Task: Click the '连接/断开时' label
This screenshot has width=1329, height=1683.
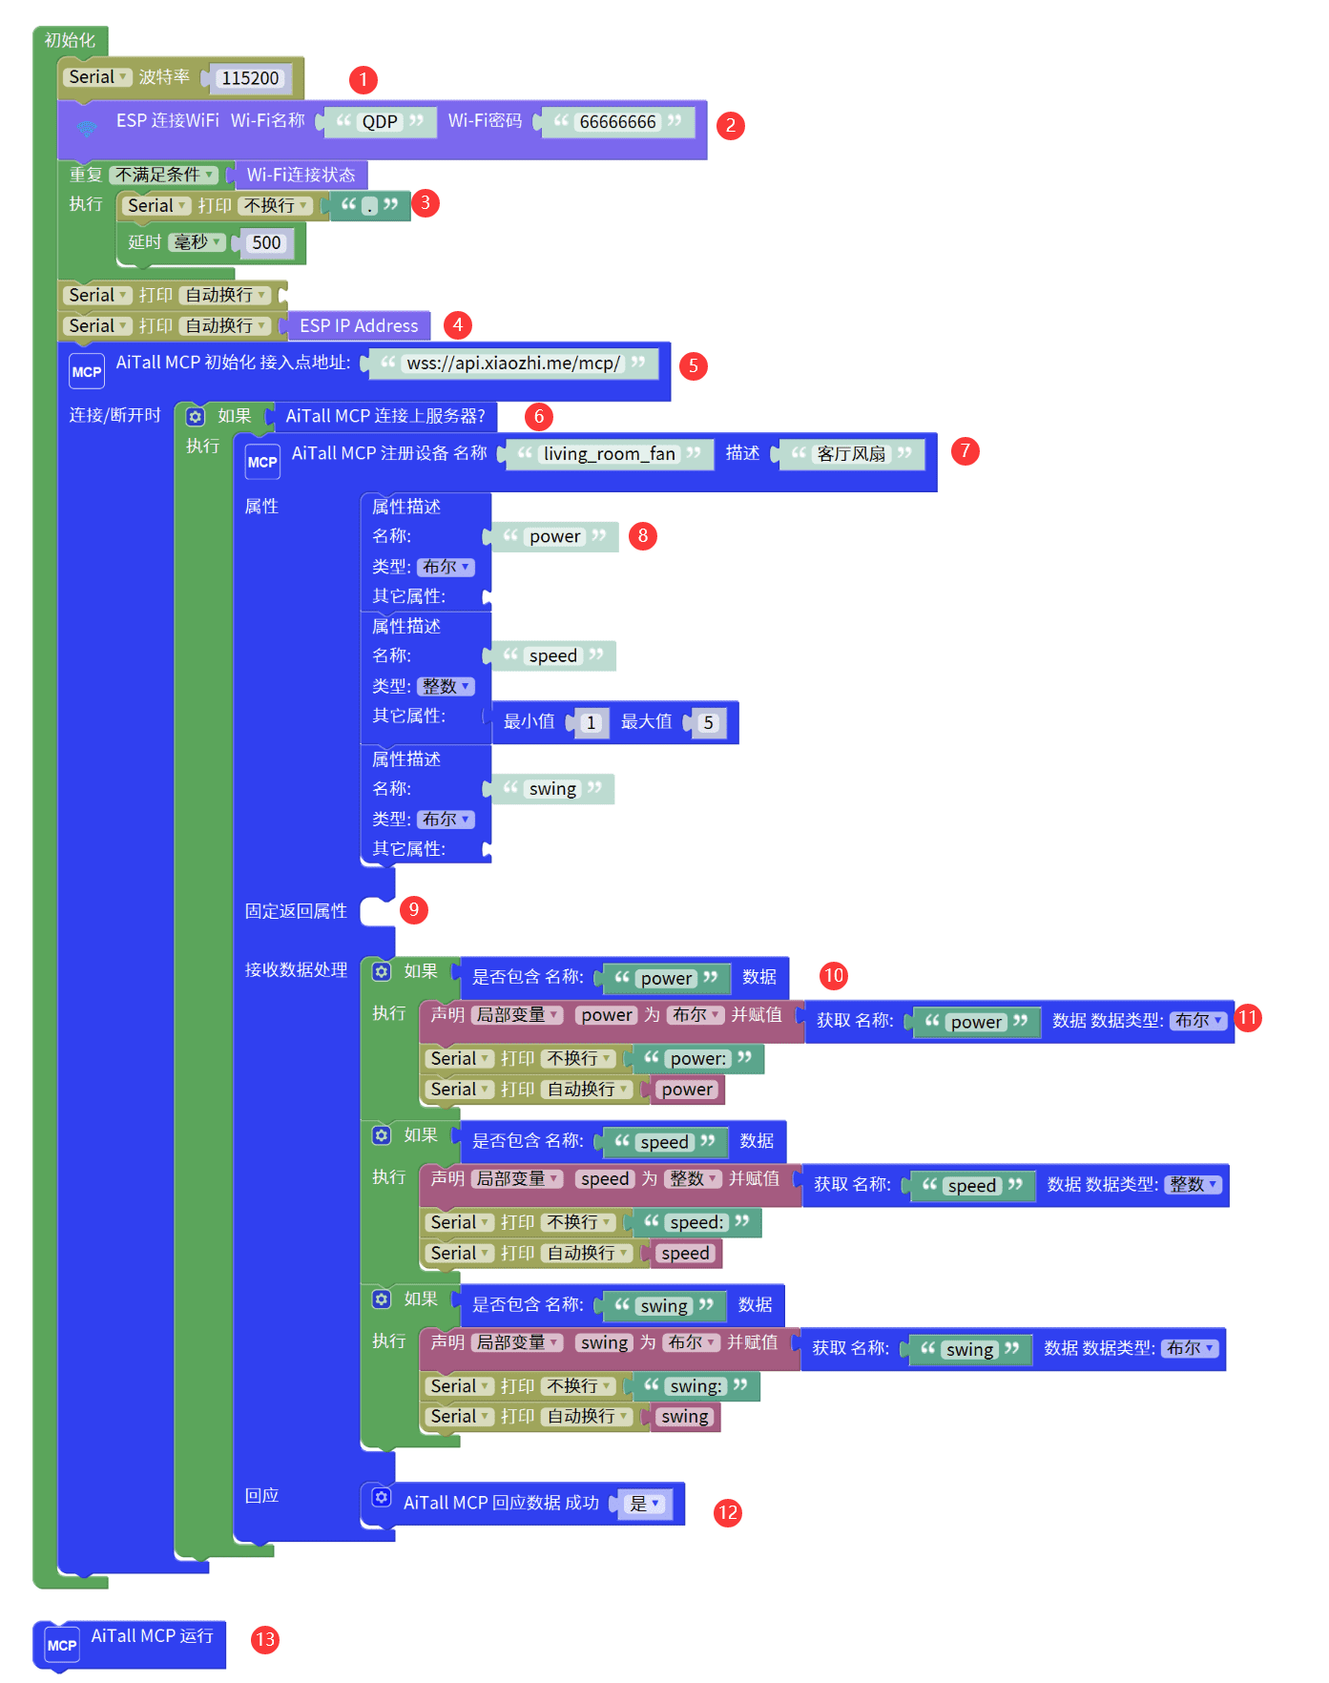Action: pyautogui.click(x=115, y=416)
